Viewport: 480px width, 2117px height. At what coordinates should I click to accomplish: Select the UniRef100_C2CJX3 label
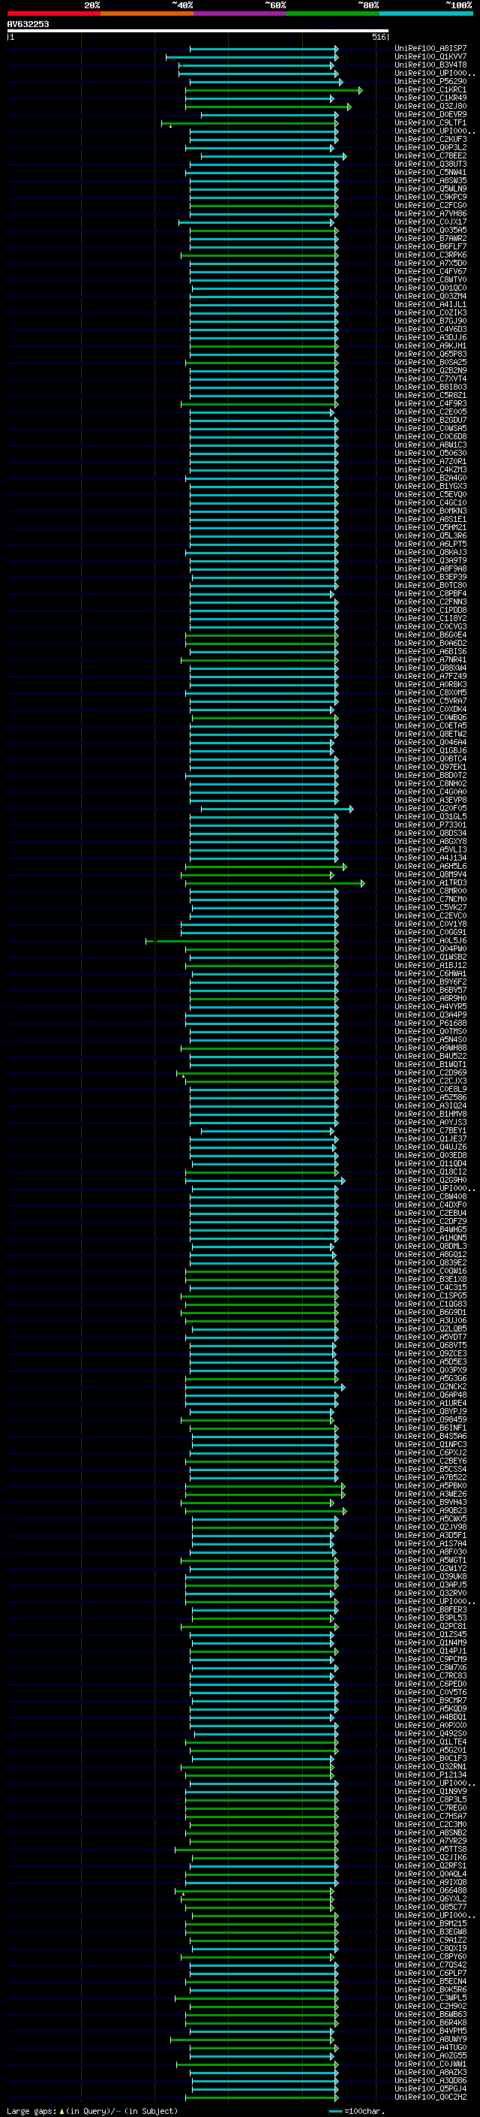(430, 1081)
